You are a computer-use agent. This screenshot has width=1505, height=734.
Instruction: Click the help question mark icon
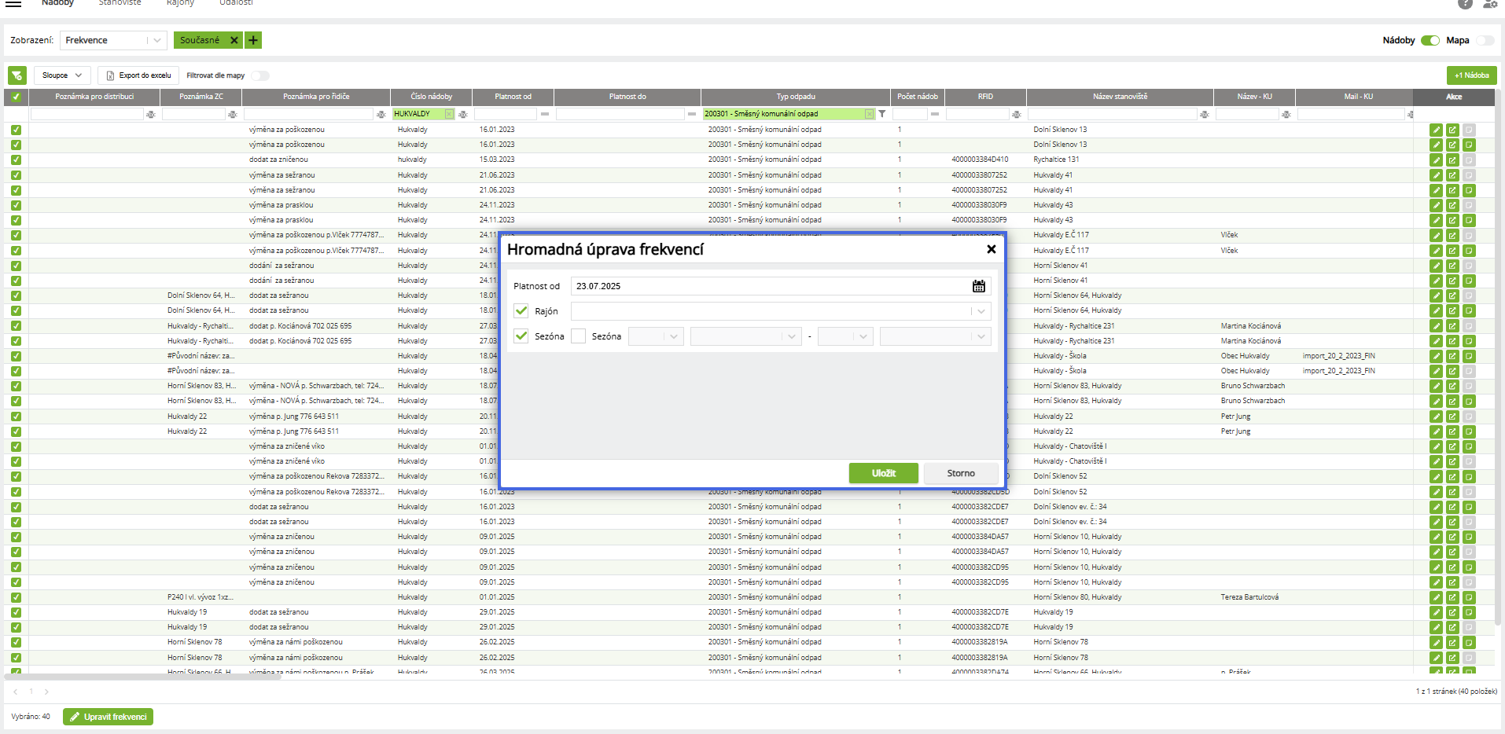click(x=1465, y=4)
